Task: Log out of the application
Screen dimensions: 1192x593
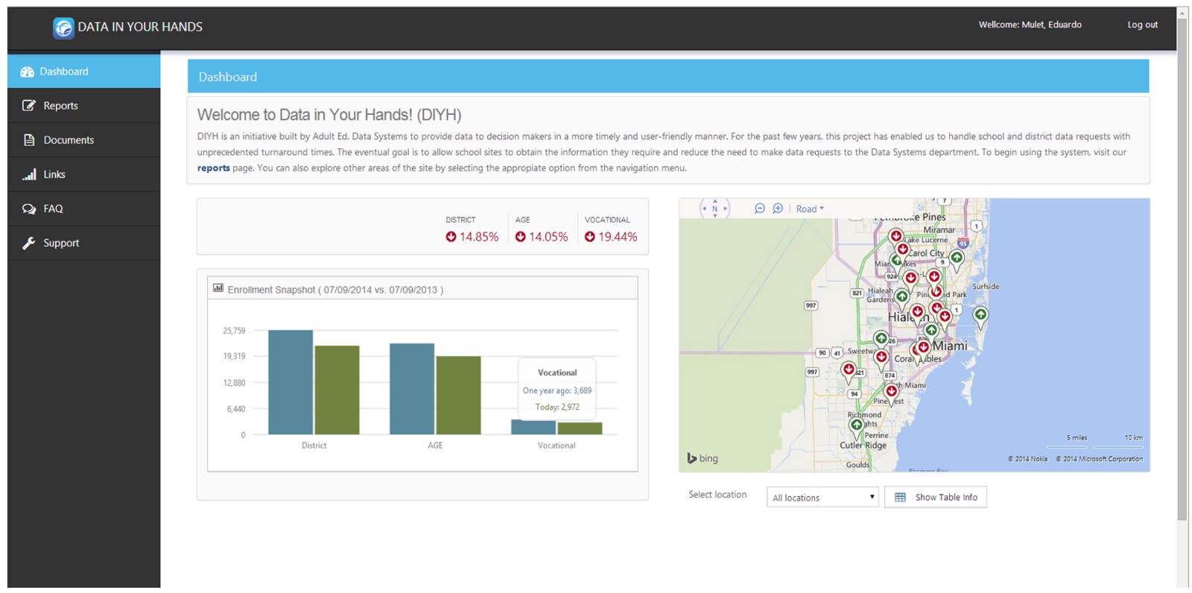Action: (x=1142, y=25)
